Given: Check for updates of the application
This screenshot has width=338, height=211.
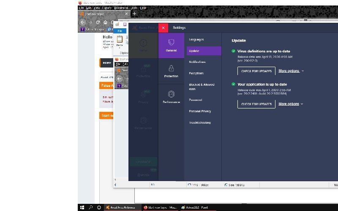Looking at the screenshot, I should pos(256,104).
